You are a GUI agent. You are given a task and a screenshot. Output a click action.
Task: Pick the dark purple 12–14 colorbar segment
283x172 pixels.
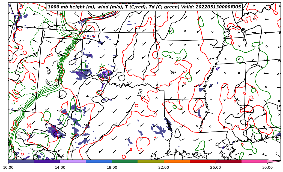tap(47, 161)
